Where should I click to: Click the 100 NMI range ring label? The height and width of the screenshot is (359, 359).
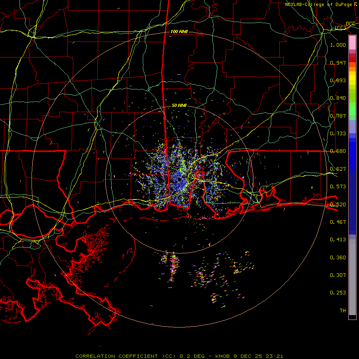(179, 32)
